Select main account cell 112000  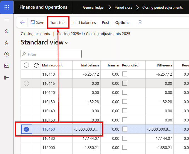(49, 148)
